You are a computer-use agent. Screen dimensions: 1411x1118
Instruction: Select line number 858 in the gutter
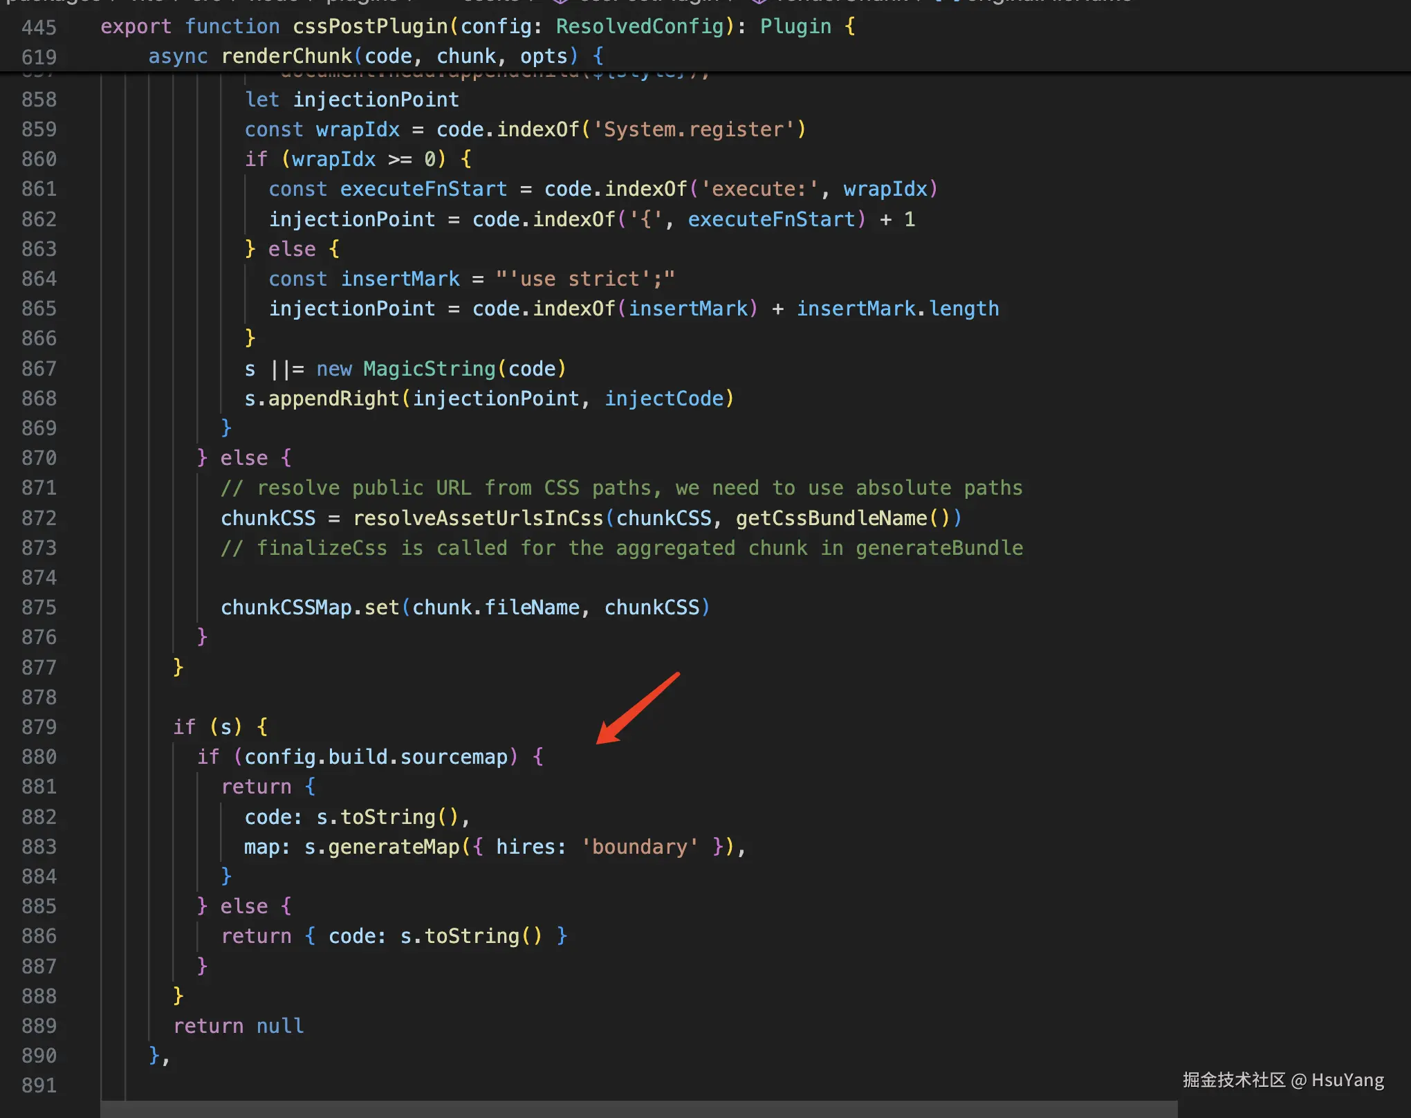point(39,100)
